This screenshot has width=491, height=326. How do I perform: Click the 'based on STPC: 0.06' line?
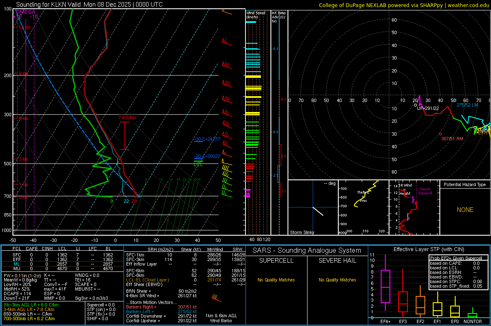456,281
